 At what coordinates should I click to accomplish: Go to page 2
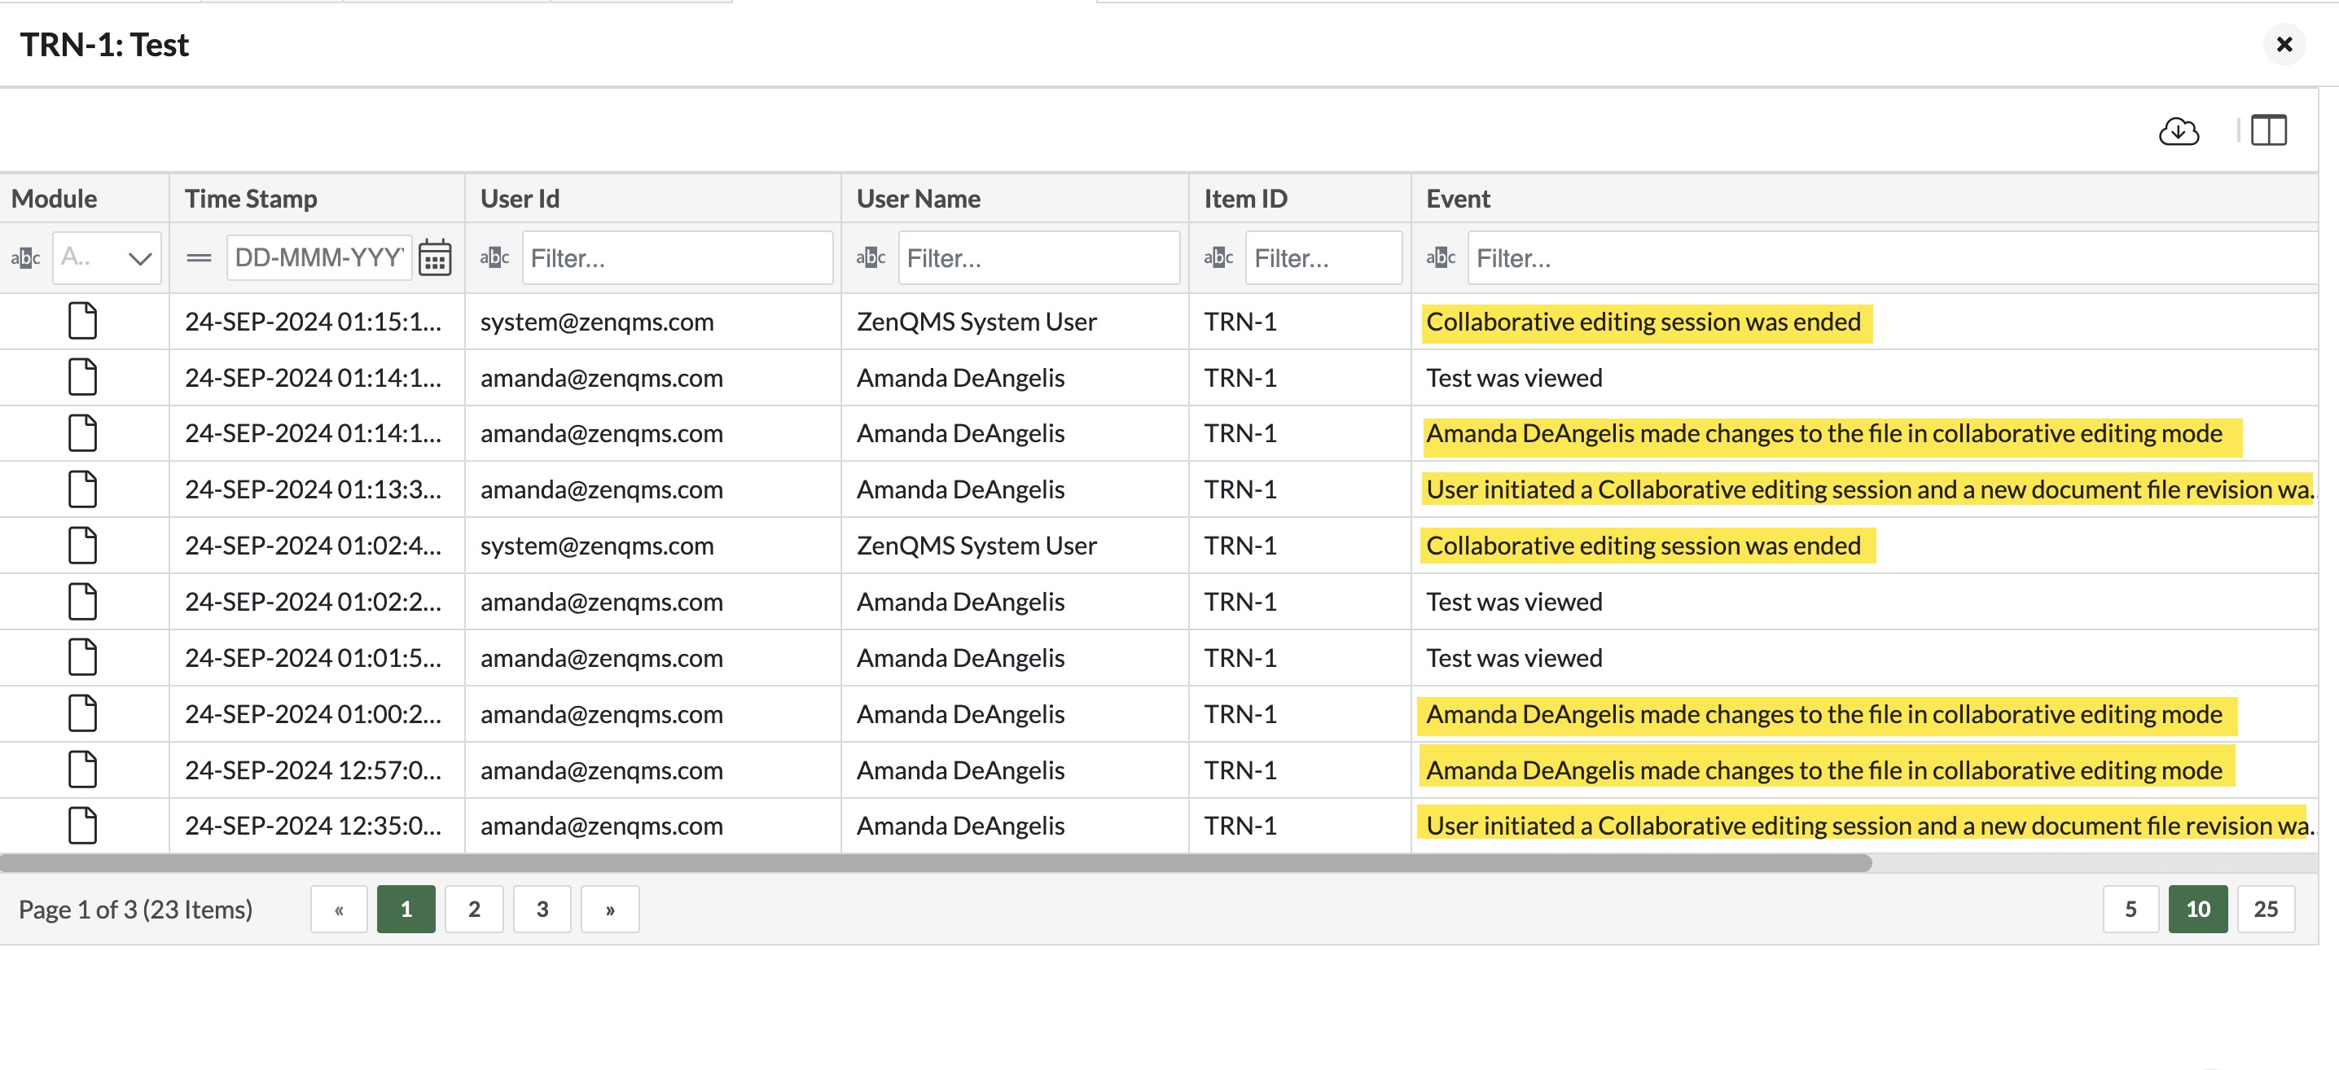(x=474, y=910)
